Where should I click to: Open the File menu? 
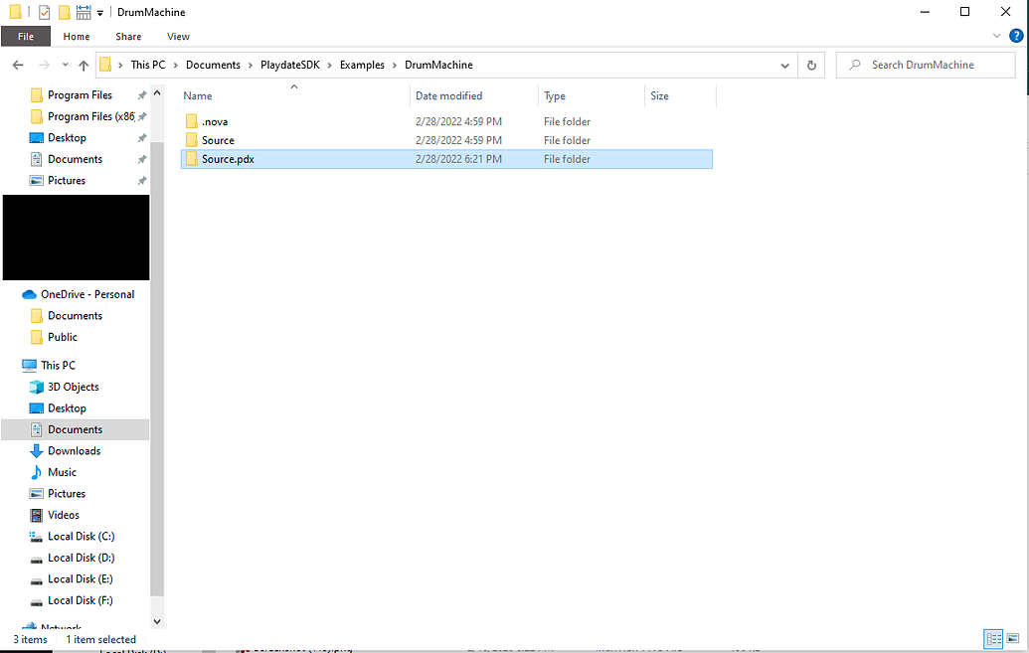click(25, 36)
